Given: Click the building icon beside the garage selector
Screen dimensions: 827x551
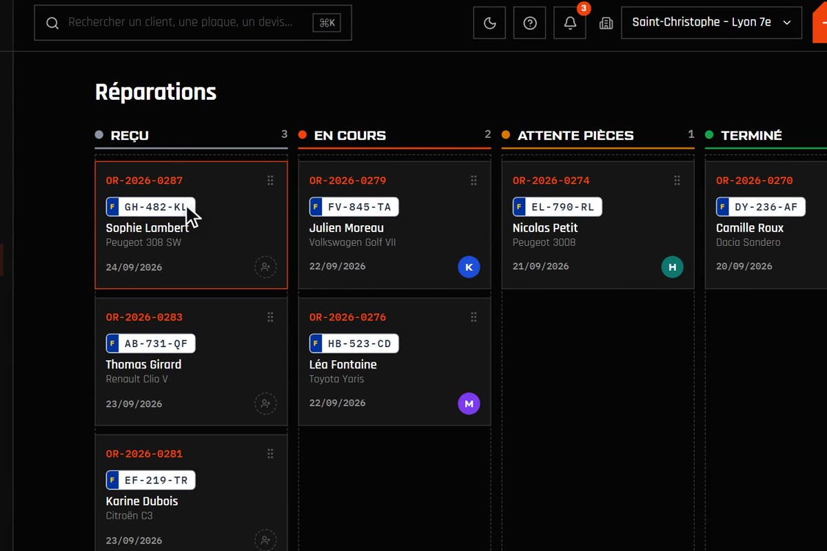Looking at the screenshot, I should click(606, 23).
